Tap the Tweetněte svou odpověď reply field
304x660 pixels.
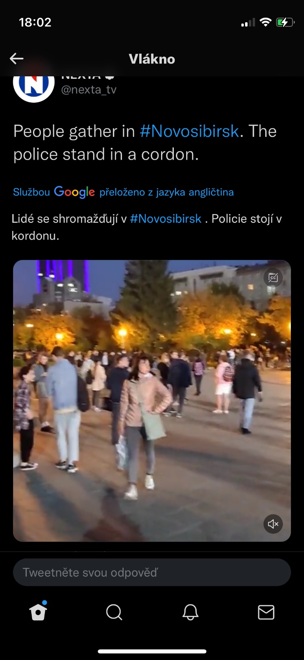pyautogui.click(x=152, y=572)
